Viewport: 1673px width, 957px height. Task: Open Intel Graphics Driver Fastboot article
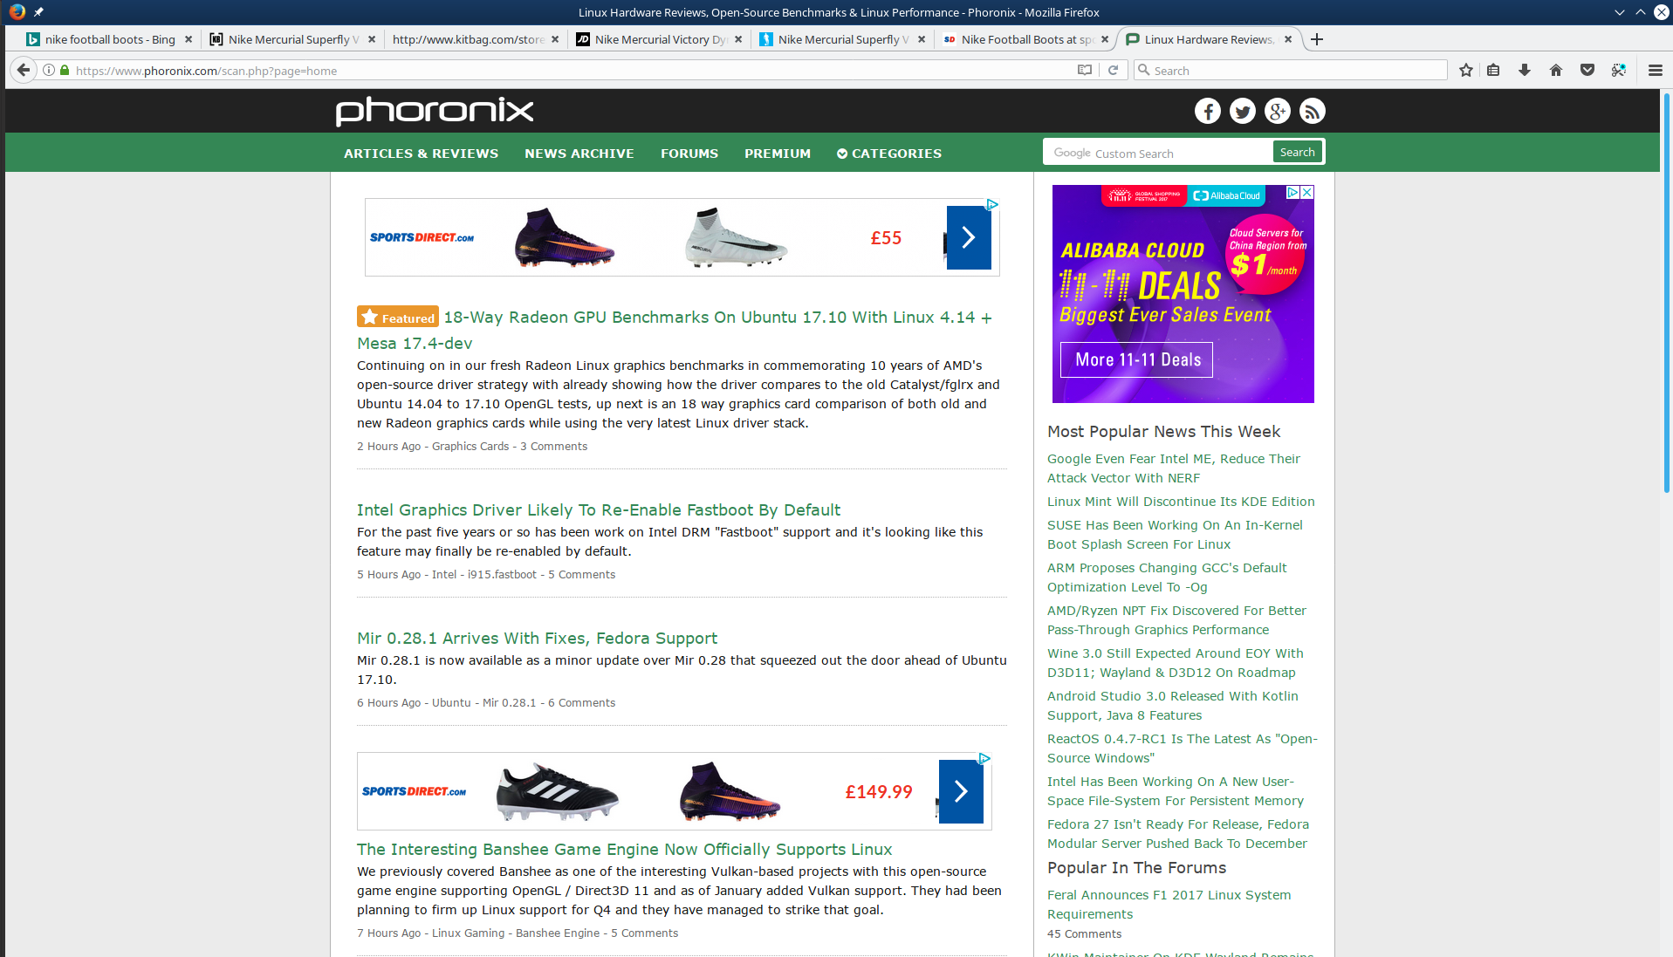coord(599,510)
